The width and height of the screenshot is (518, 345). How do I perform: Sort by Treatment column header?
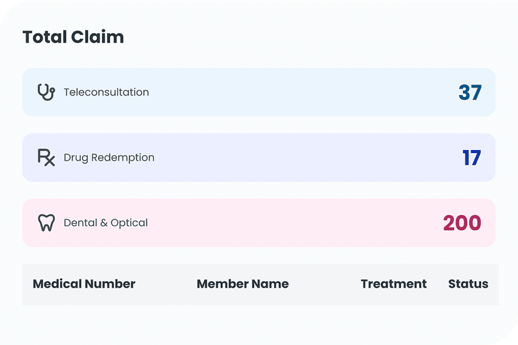coord(394,284)
